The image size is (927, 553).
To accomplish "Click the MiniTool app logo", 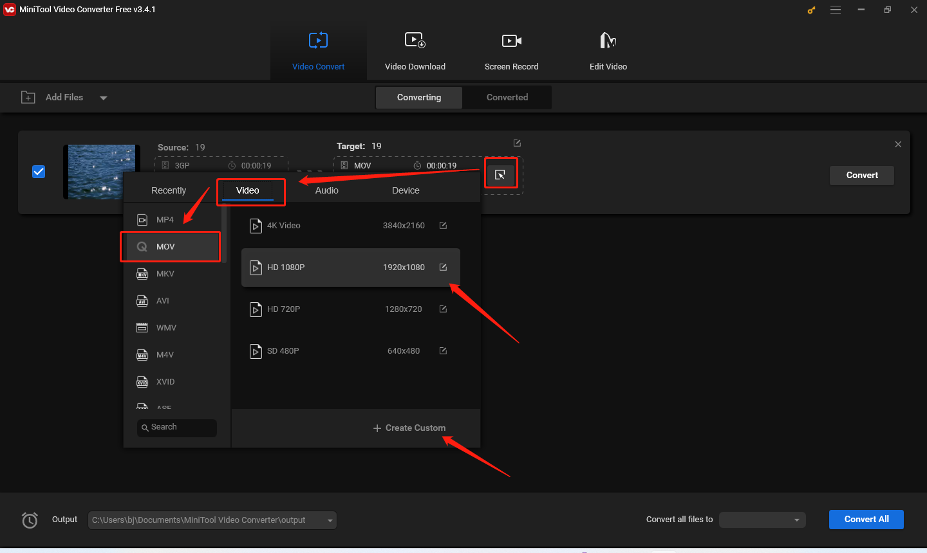I will 10,10.
